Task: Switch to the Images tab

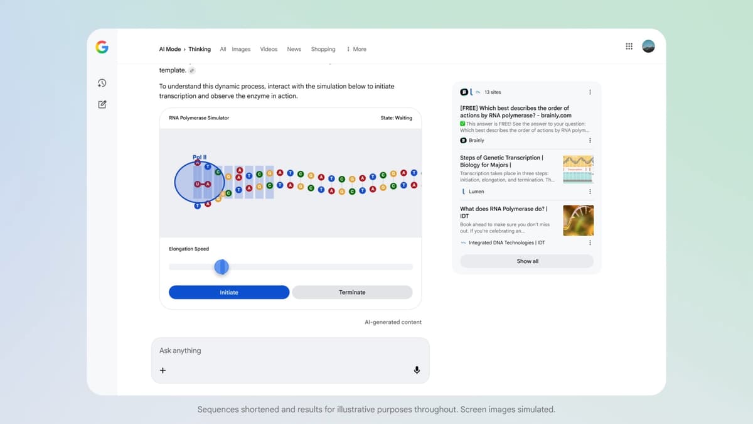Action: (241, 49)
